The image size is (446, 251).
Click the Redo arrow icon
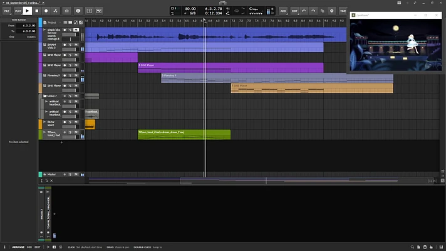(x=313, y=11)
